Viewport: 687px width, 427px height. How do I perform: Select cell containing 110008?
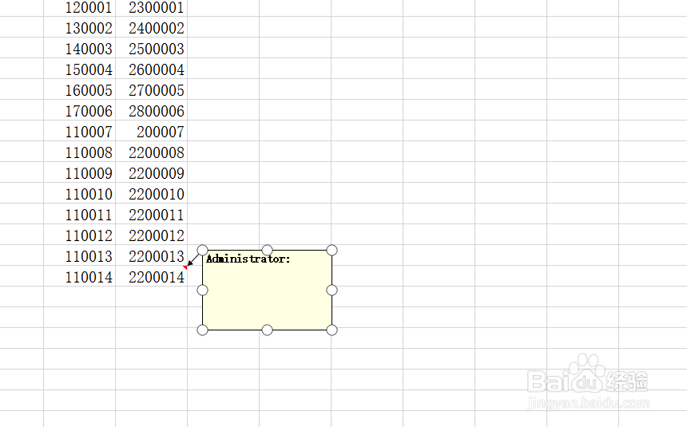point(80,152)
